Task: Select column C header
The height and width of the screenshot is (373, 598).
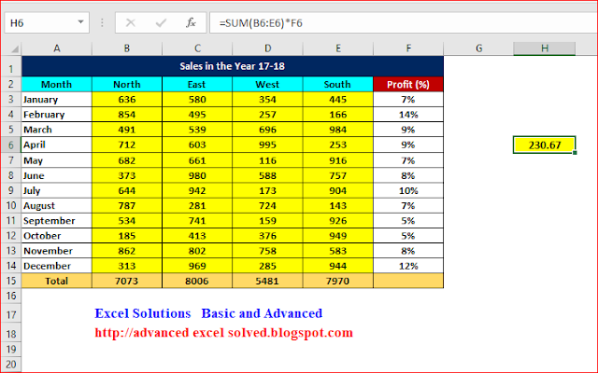Action: click(197, 48)
